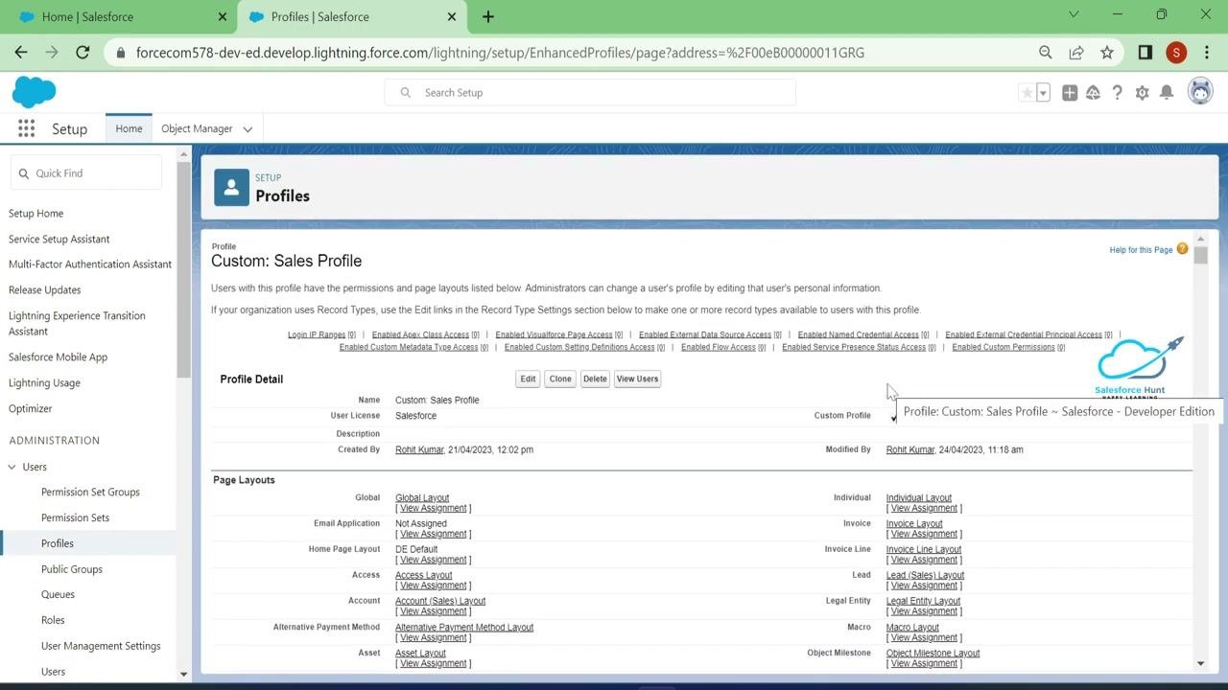Open Permission Set Groups
This screenshot has height=690, width=1228.
90,493
